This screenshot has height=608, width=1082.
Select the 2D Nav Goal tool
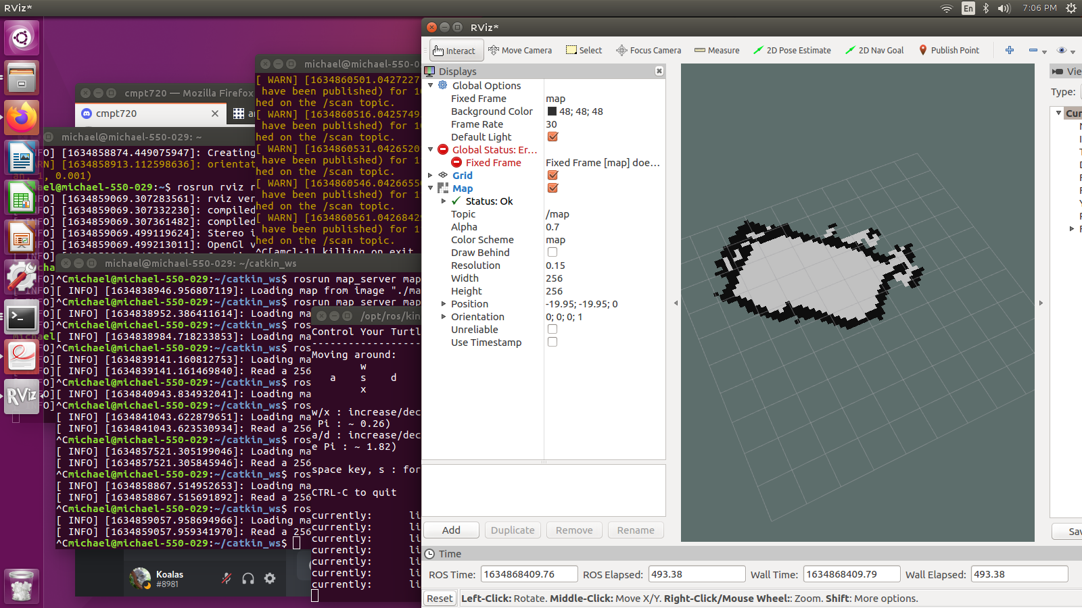(874, 51)
